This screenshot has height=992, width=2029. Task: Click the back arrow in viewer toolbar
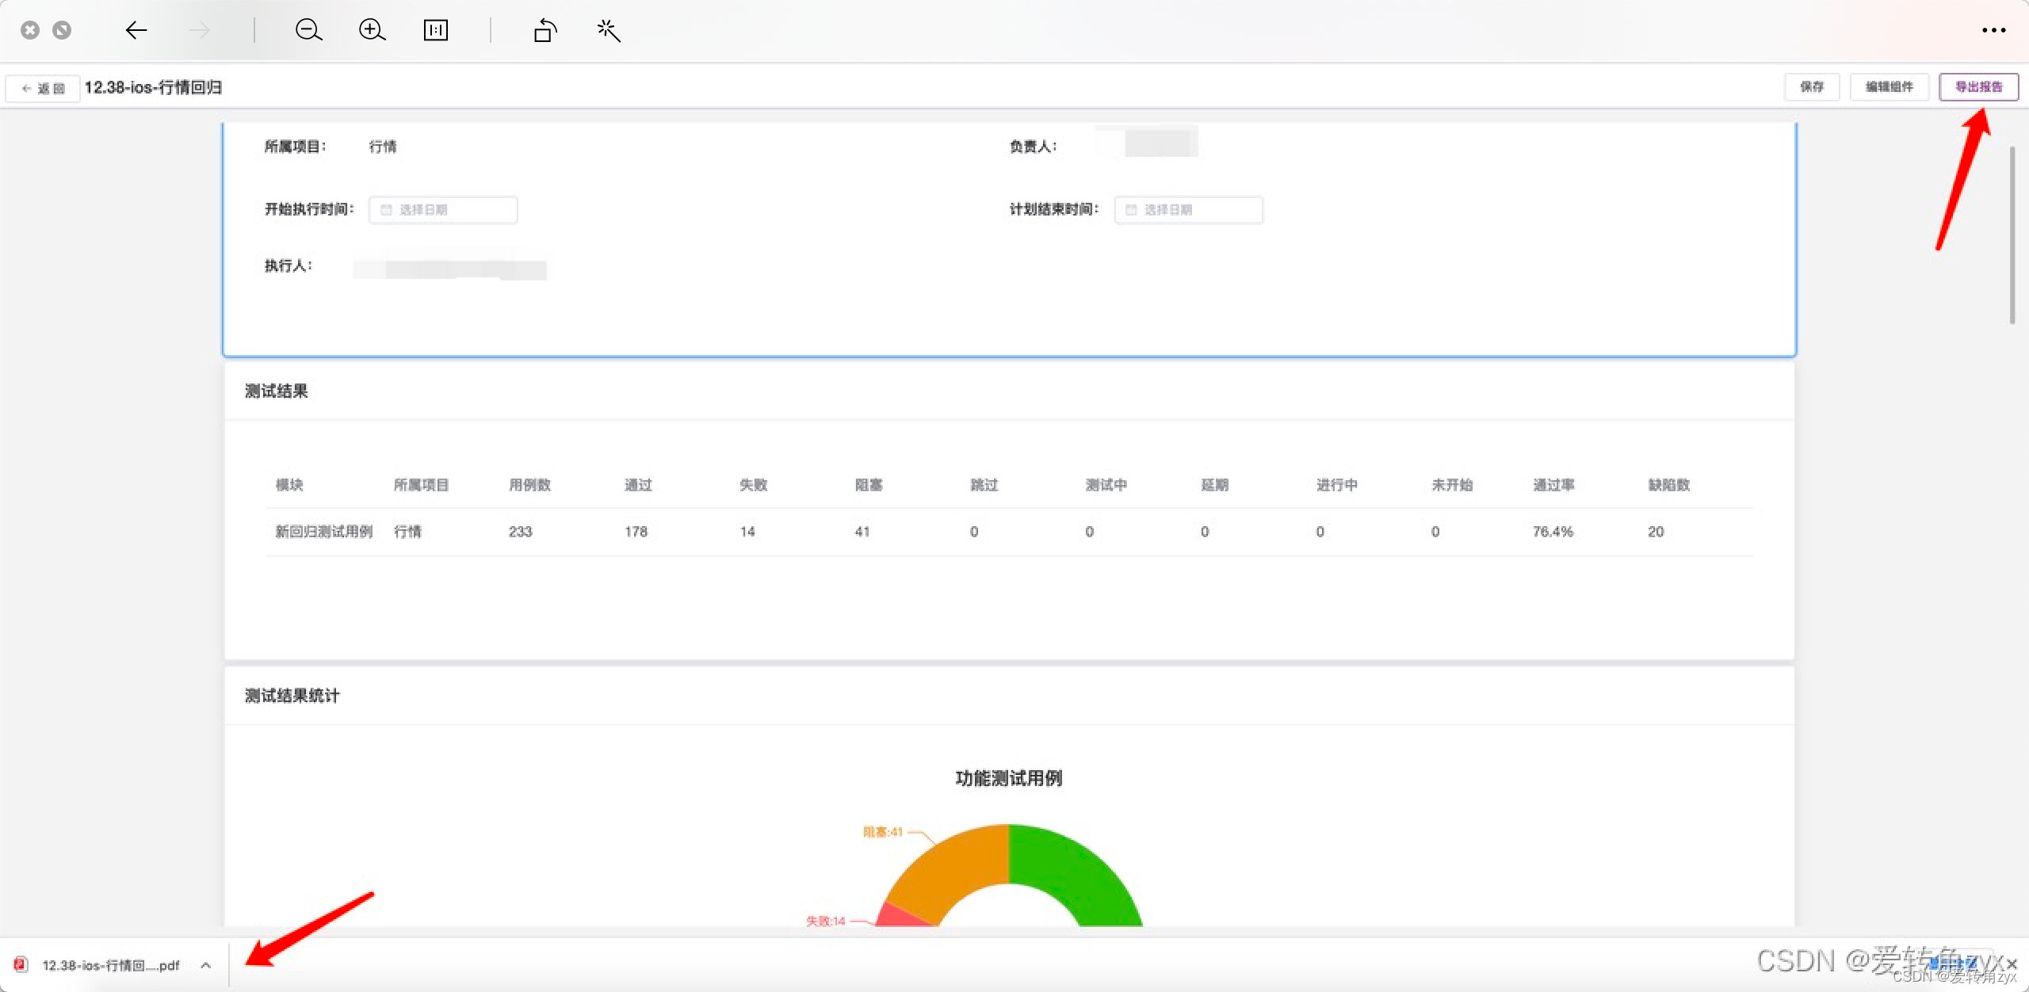136,30
